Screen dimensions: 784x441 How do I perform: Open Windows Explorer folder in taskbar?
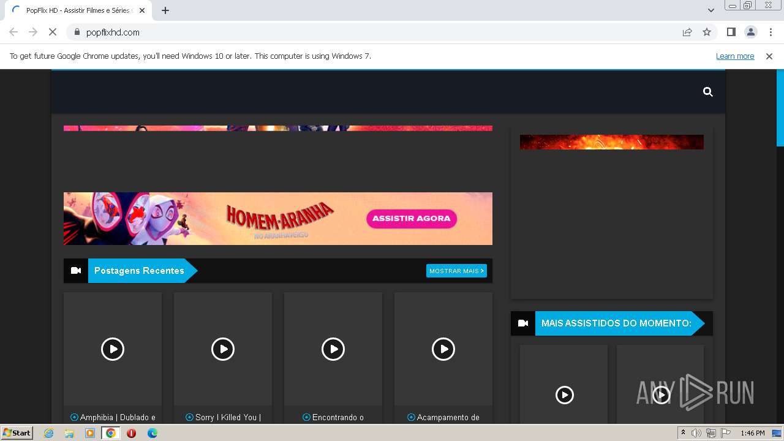69,433
